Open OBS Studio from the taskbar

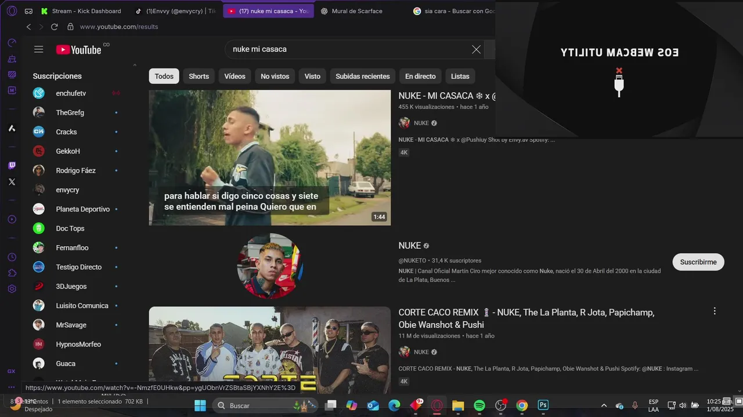click(501, 405)
